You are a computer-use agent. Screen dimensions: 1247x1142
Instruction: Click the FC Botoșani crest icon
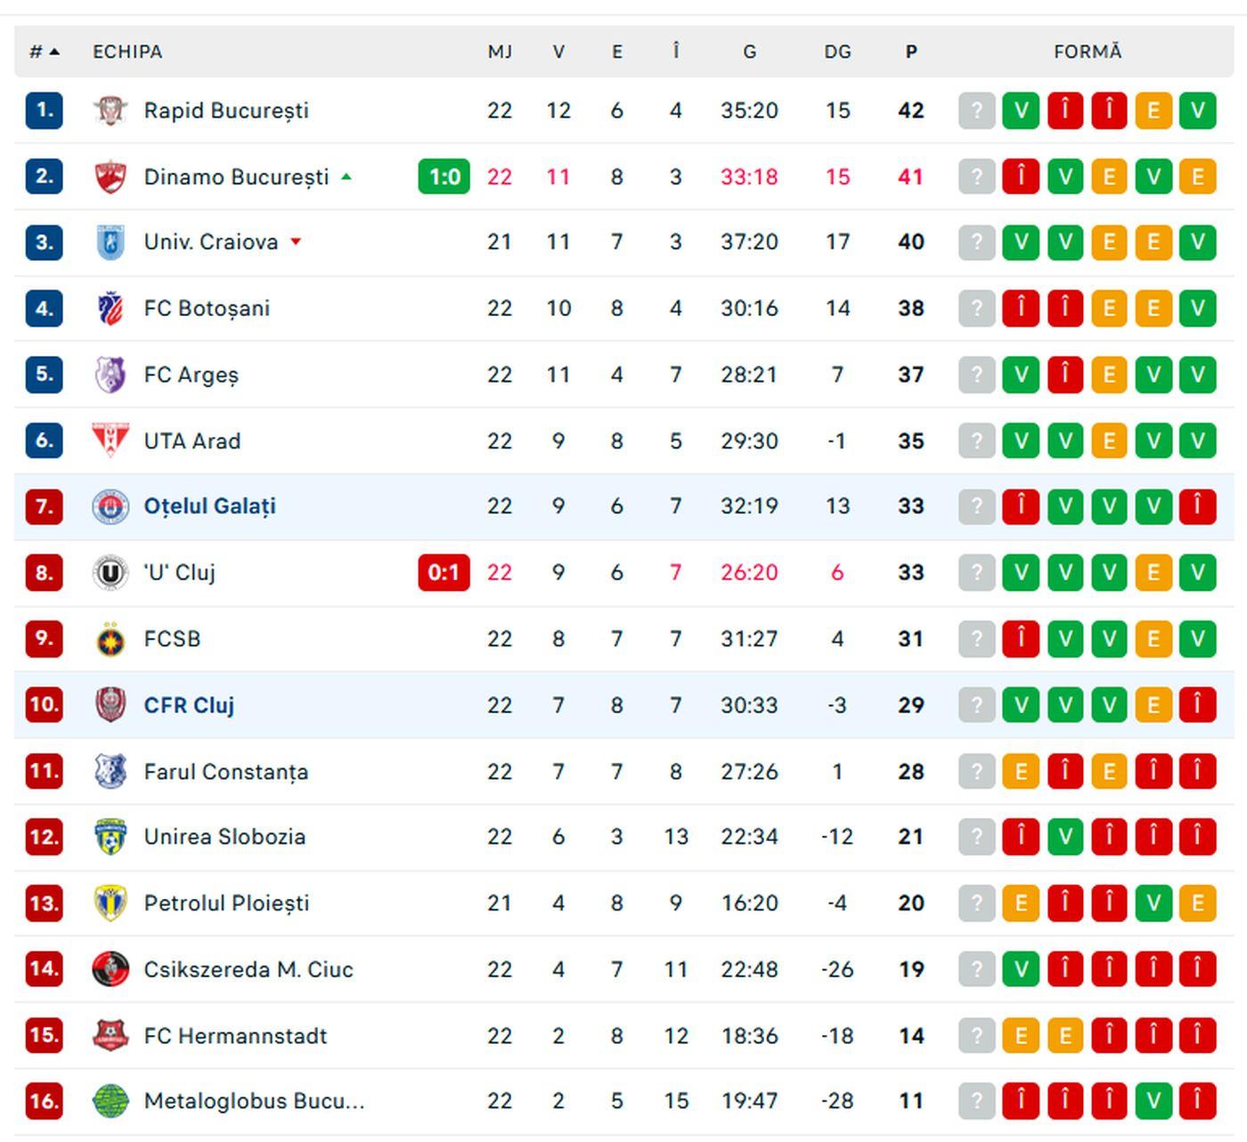tap(110, 309)
